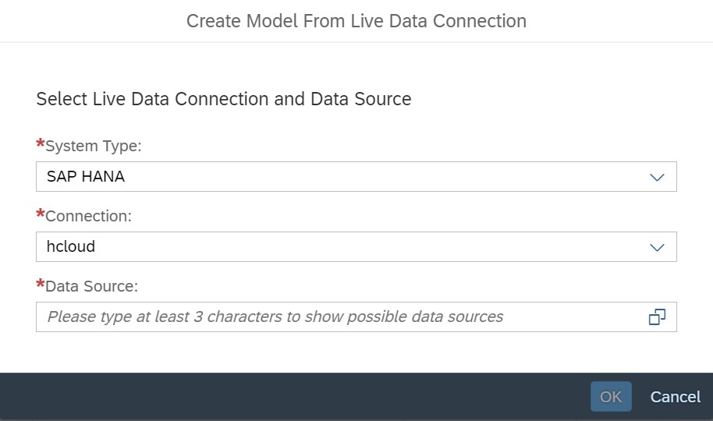The image size is (713, 421).
Task: Click the Connection label
Action: [88, 216]
